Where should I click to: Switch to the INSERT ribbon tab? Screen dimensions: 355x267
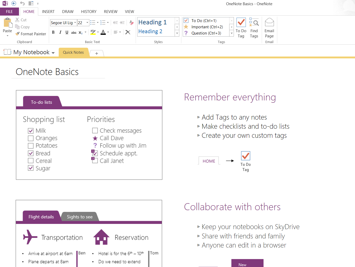[48, 11]
